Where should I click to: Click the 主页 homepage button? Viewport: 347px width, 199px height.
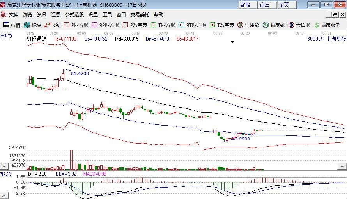point(287,5)
